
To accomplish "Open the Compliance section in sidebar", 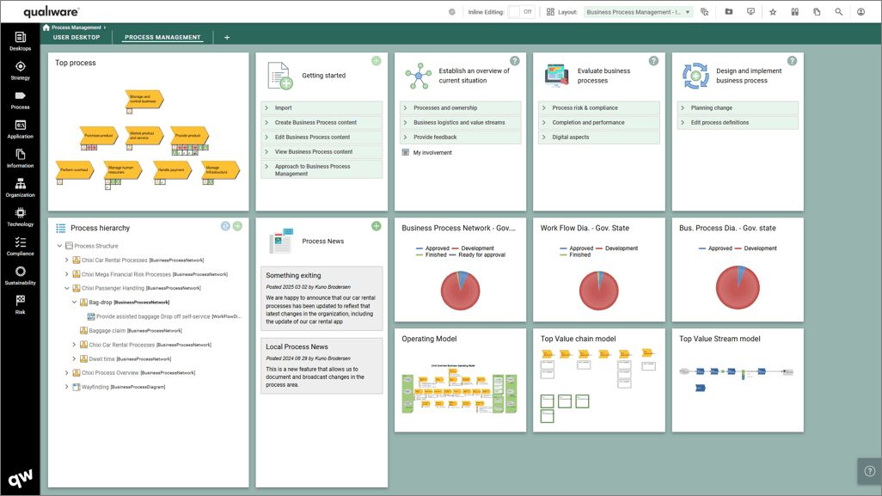I will (20, 247).
